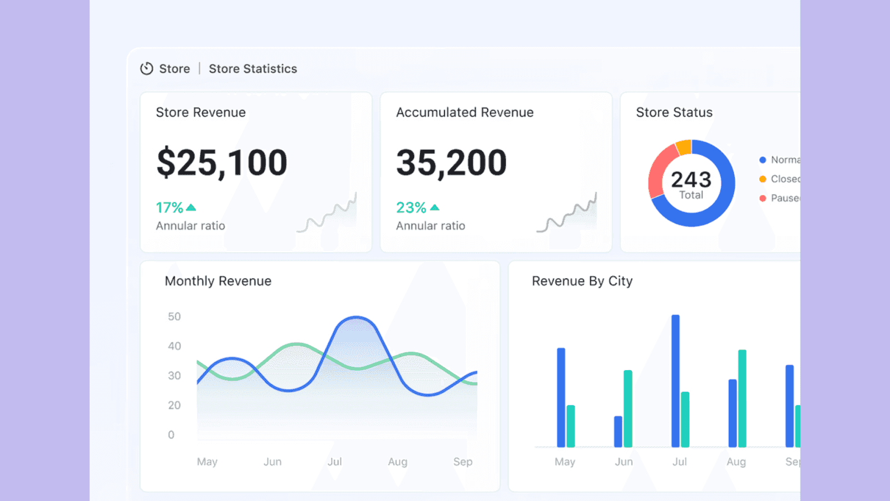890x501 pixels.
Task: Toggle the Closed series in Store Status legend
Action: pos(779,179)
